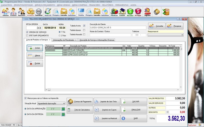Open the CAIXA cash register icon
This screenshot has height=127, width=204.
(122, 12)
